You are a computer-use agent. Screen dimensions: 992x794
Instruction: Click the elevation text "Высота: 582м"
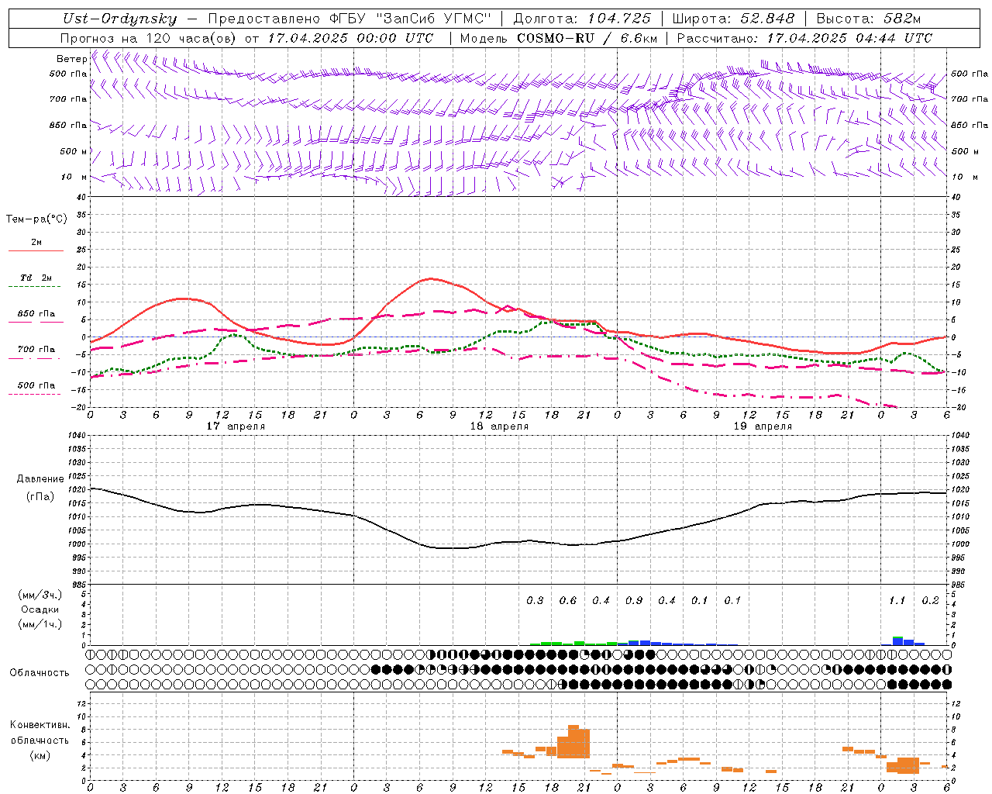coord(869,19)
